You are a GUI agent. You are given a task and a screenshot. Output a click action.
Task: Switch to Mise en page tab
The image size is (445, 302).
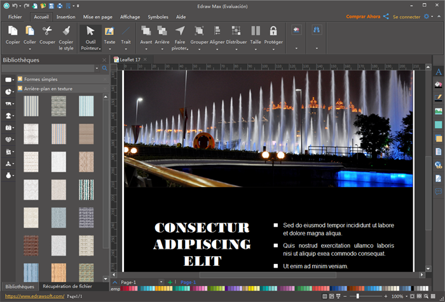pos(98,17)
